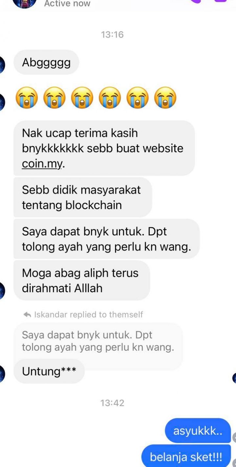Select the "Abggggg" message bubble

pyautogui.click(x=46, y=62)
